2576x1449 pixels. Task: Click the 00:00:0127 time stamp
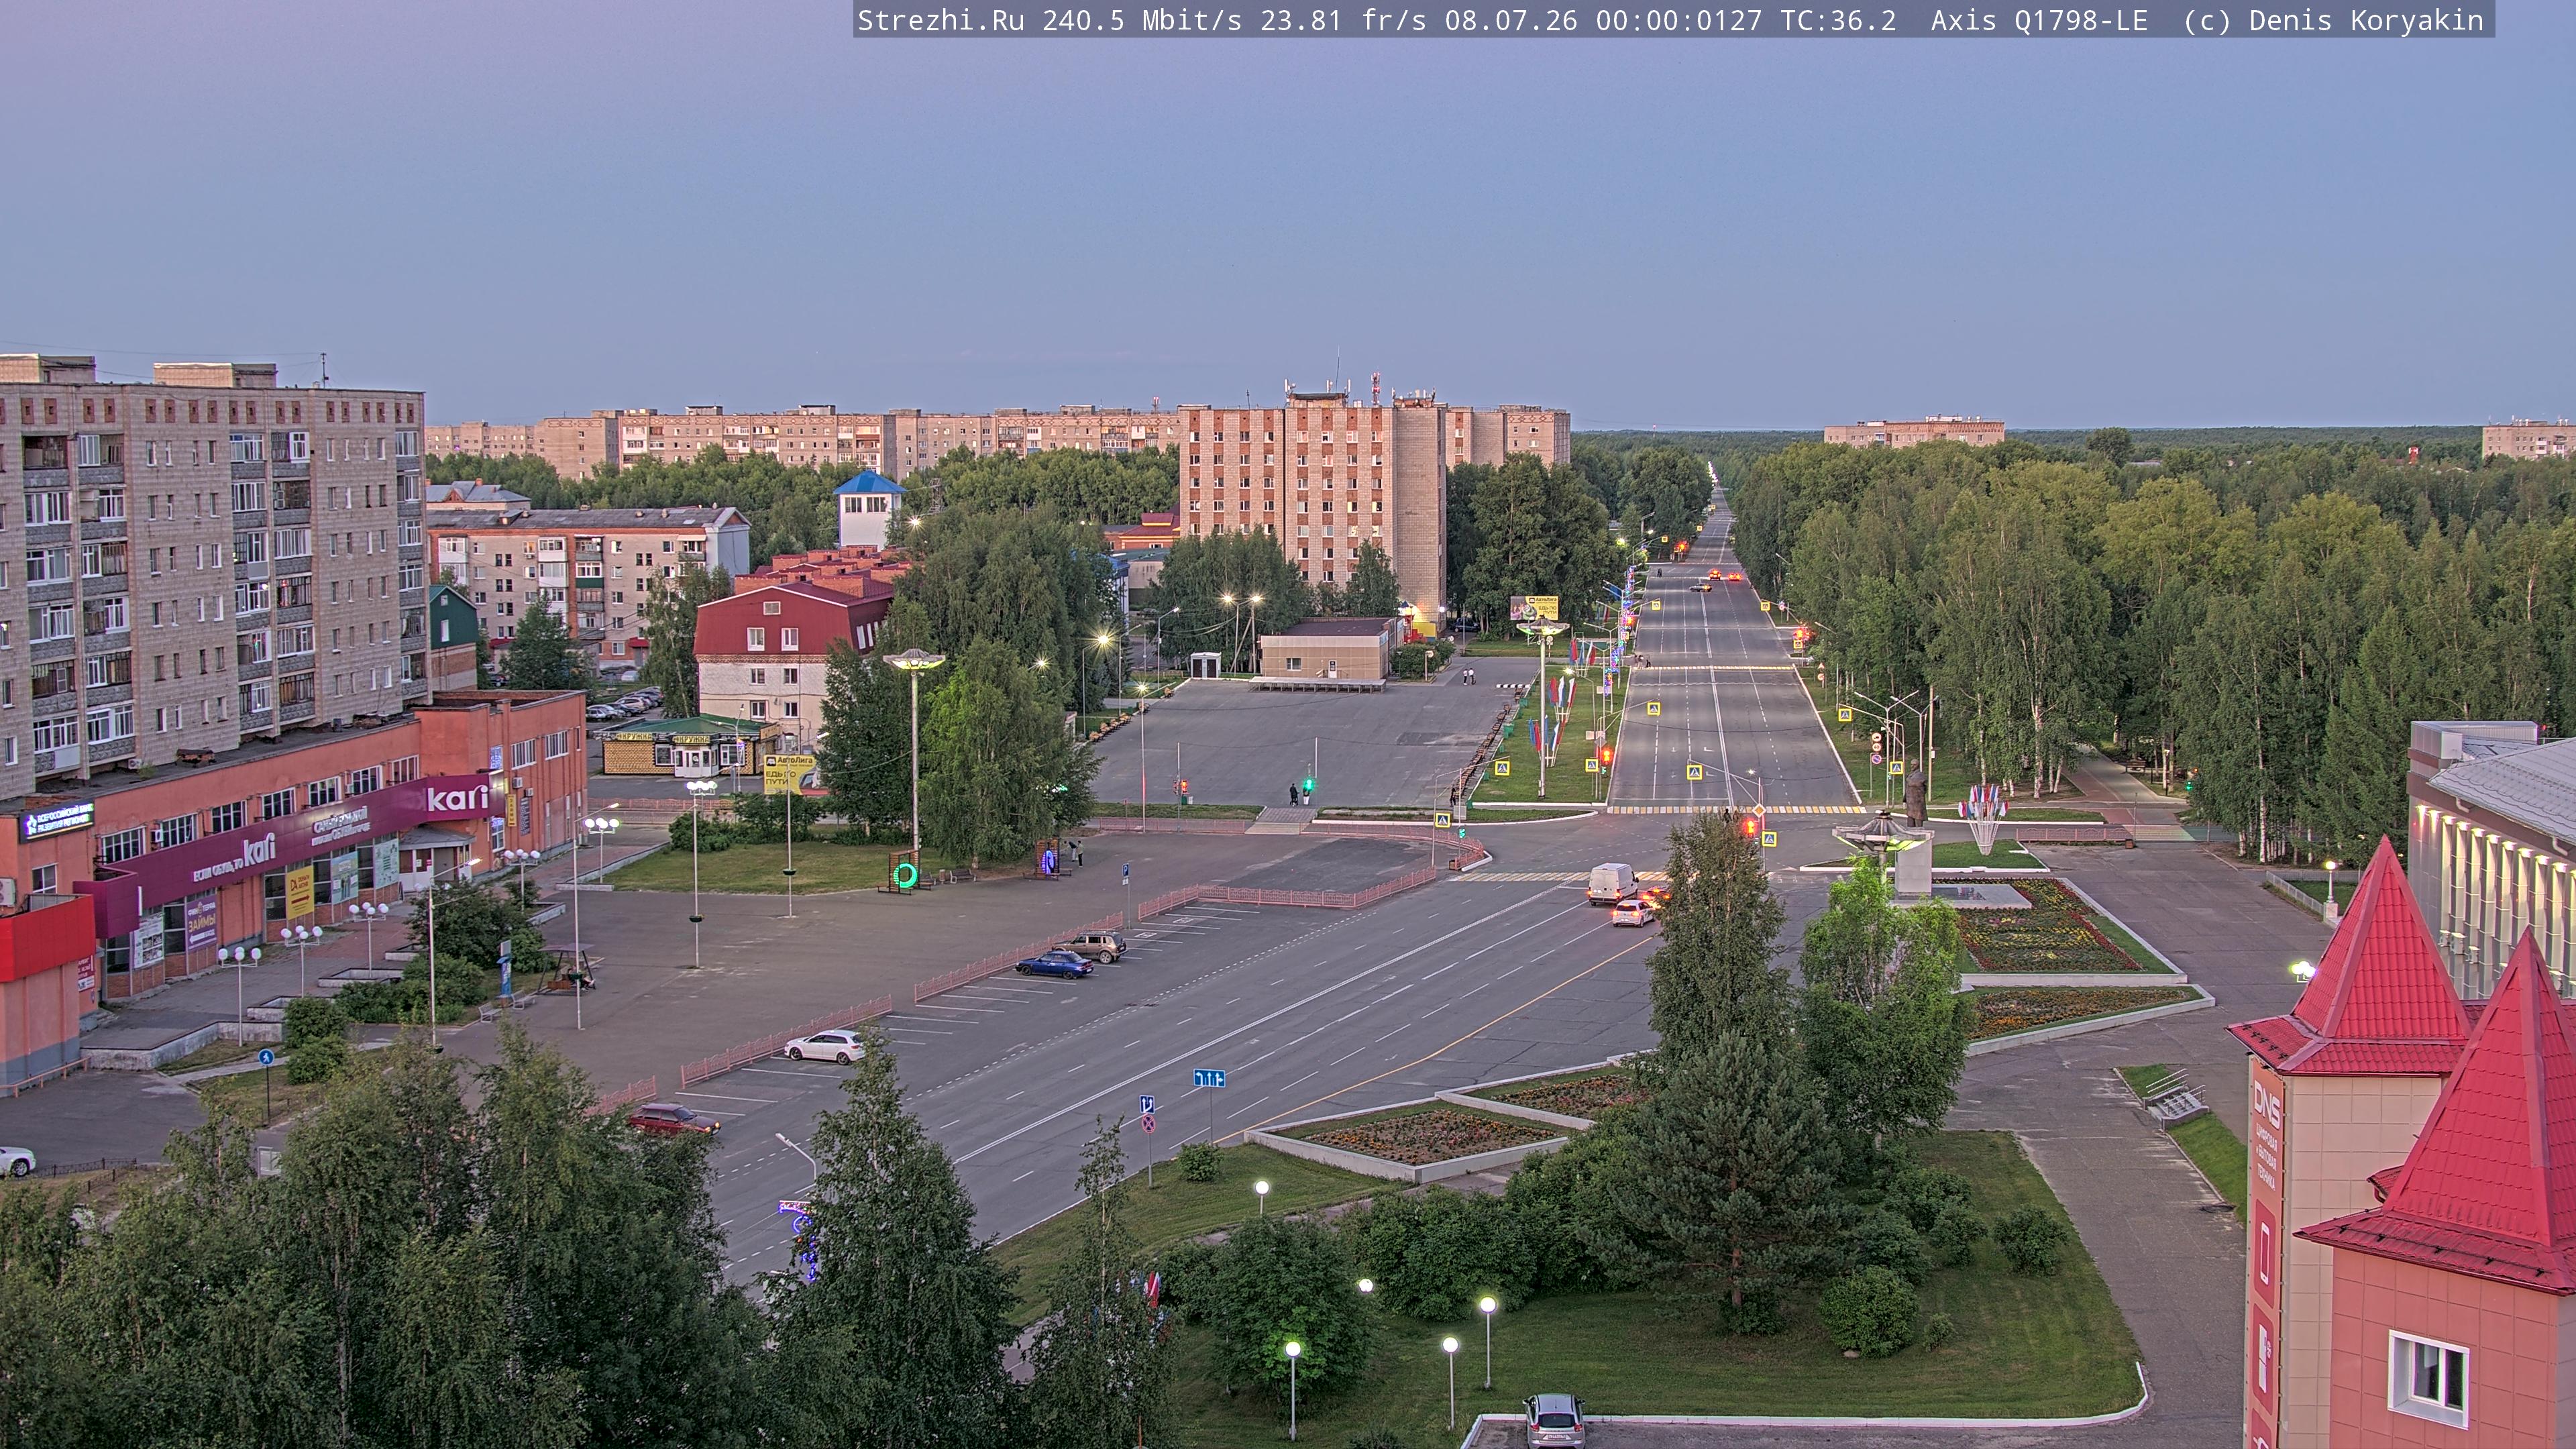tap(1679, 20)
